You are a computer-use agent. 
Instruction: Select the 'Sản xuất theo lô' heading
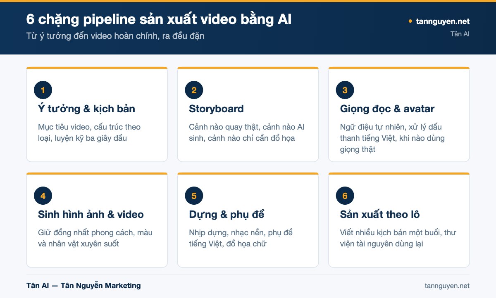point(380,215)
